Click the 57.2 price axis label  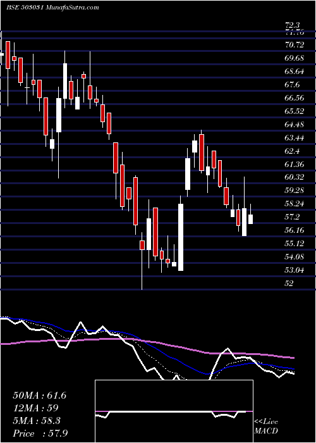pyautogui.click(x=293, y=217)
